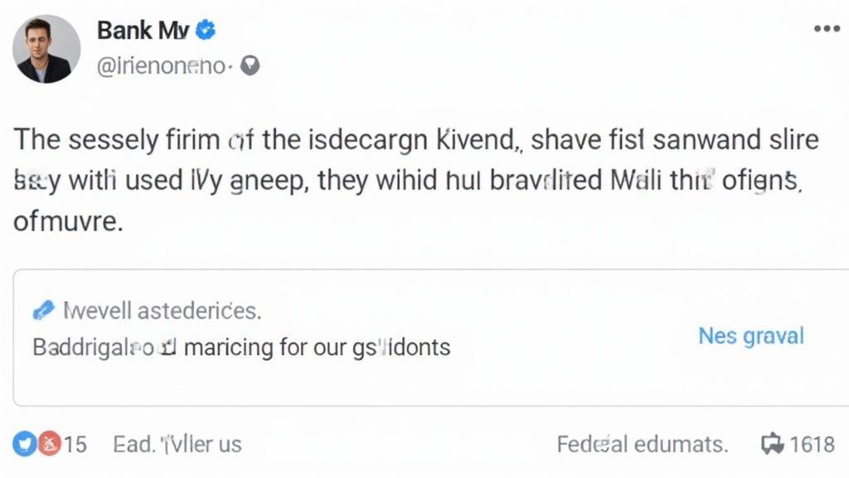Image resolution: width=849 pixels, height=478 pixels.
Task: Open the profile picture of Bank Mv
Action: (46, 48)
